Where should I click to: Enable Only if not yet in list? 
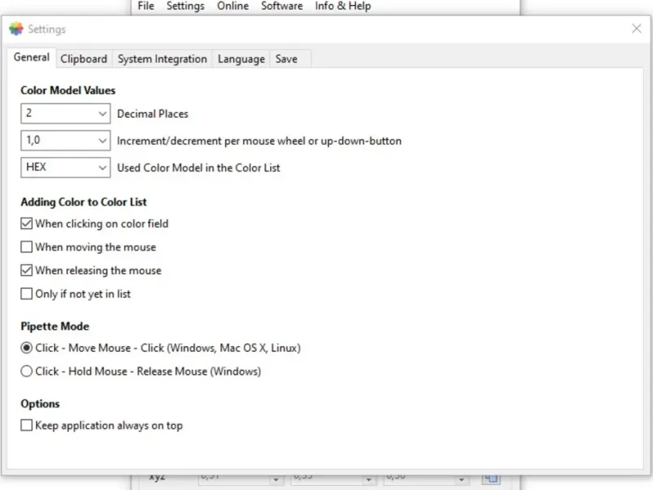(26, 294)
